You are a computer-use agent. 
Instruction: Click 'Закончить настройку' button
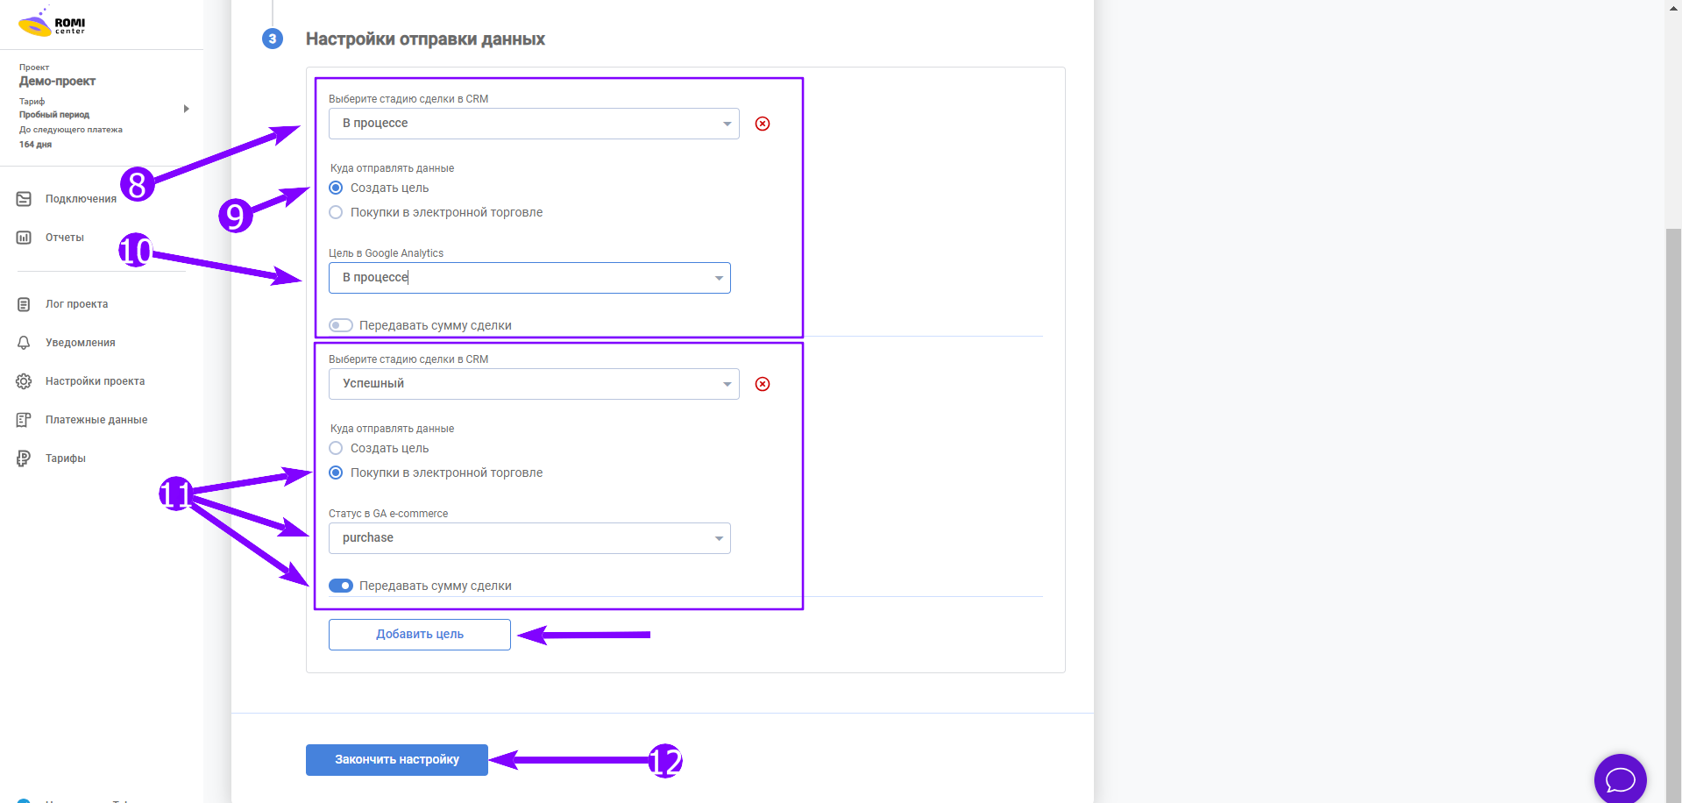coord(397,760)
